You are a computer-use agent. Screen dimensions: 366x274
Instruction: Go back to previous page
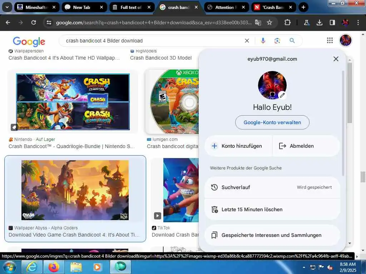[x=8, y=22]
